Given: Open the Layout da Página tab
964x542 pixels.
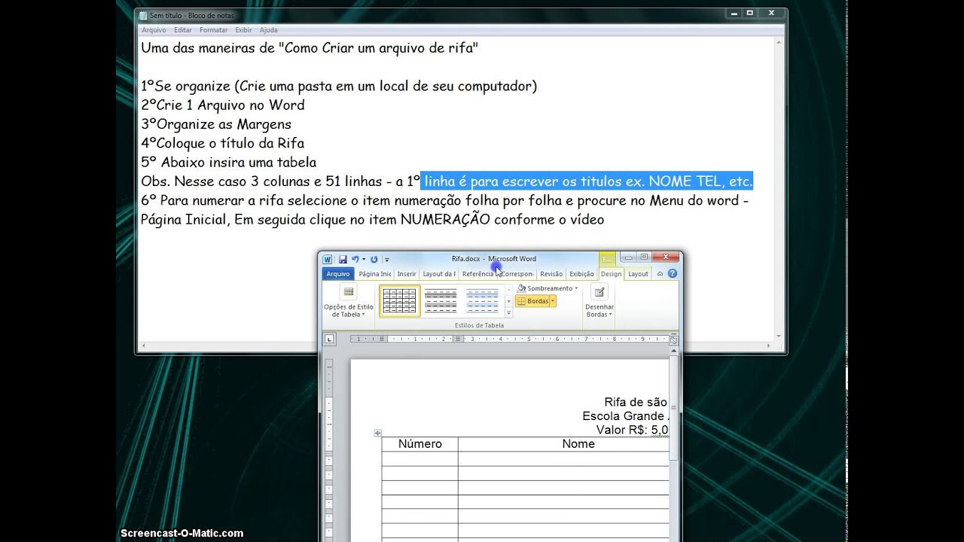Looking at the screenshot, I should [x=439, y=274].
